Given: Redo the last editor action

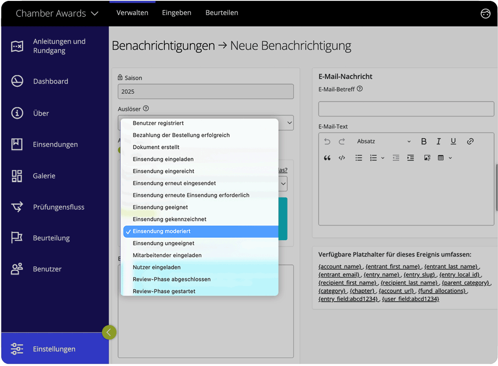Looking at the screenshot, I should (x=342, y=141).
